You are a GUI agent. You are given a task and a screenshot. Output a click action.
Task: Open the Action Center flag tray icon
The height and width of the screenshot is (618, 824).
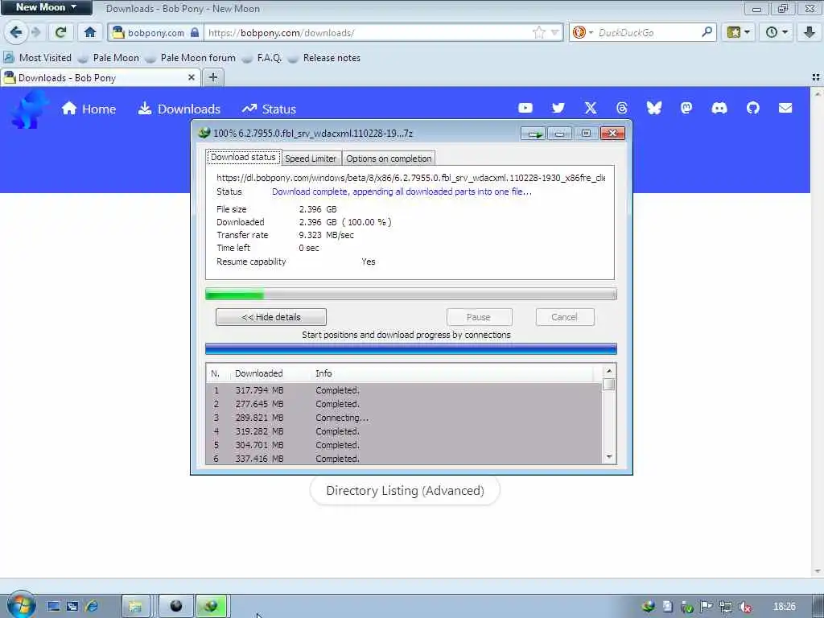click(707, 607)
